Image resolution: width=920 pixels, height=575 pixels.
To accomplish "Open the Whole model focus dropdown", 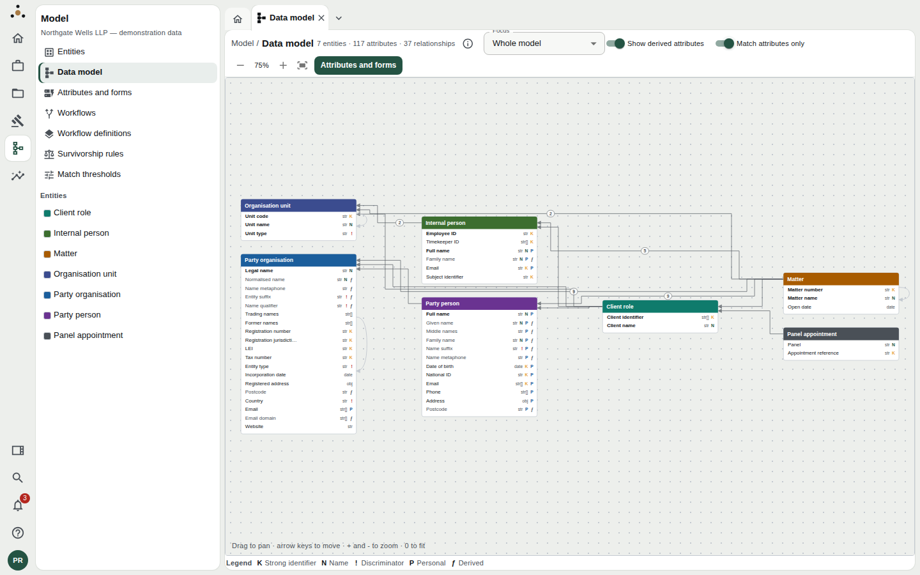I will tap(544, 43).
